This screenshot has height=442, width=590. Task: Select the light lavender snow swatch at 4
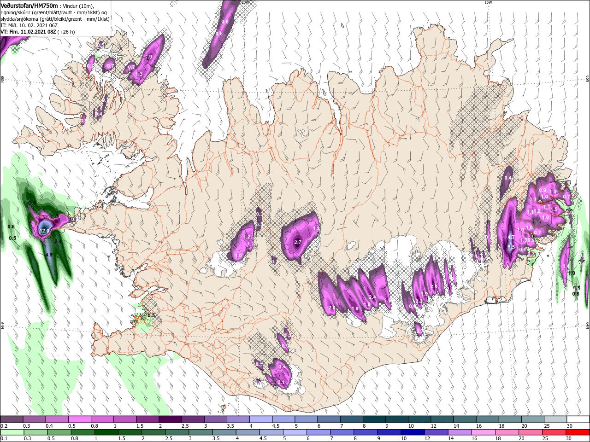(x=260, y=419)
